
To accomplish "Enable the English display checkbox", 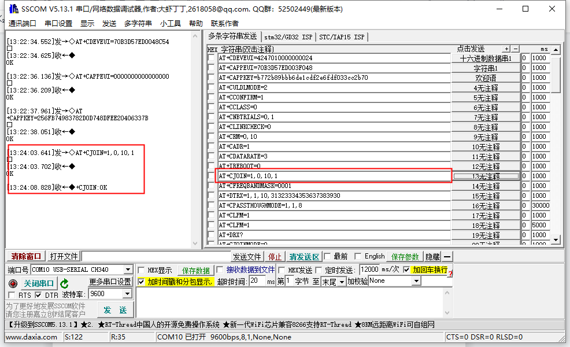I will pyautogui.click(x=359, y=256).
